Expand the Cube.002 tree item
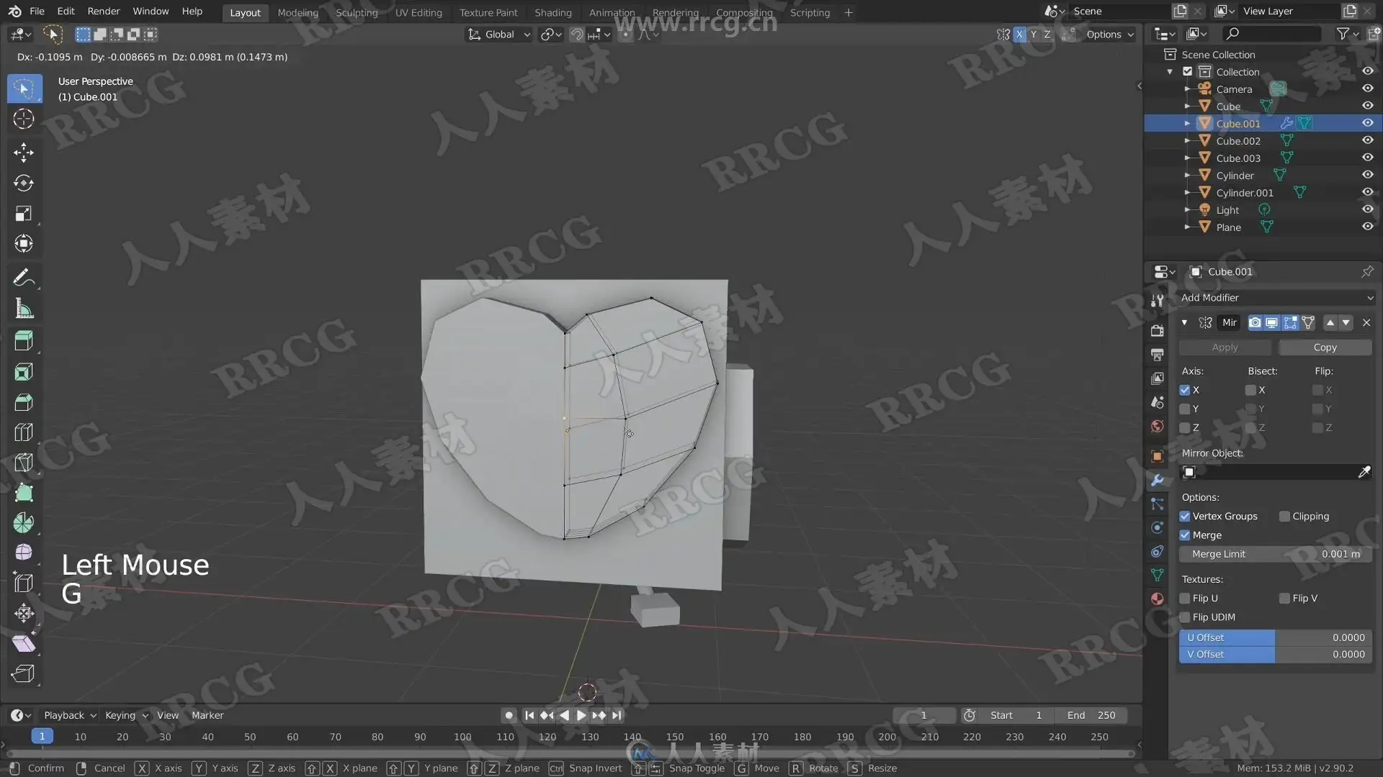 1187,141
